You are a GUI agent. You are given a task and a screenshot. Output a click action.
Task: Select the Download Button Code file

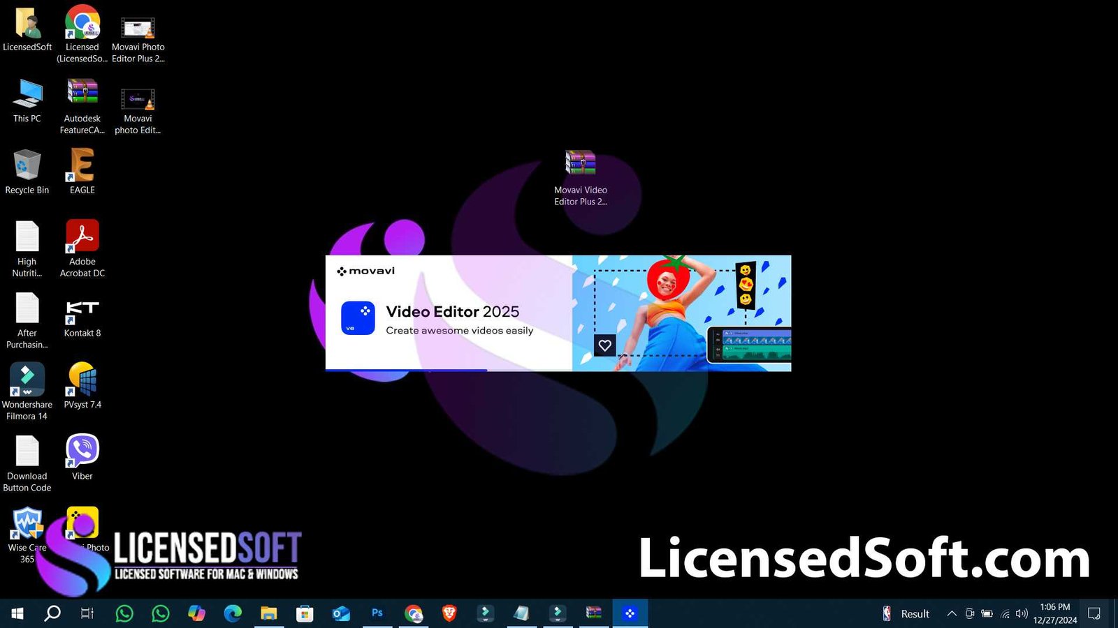(x=27, y=463)
